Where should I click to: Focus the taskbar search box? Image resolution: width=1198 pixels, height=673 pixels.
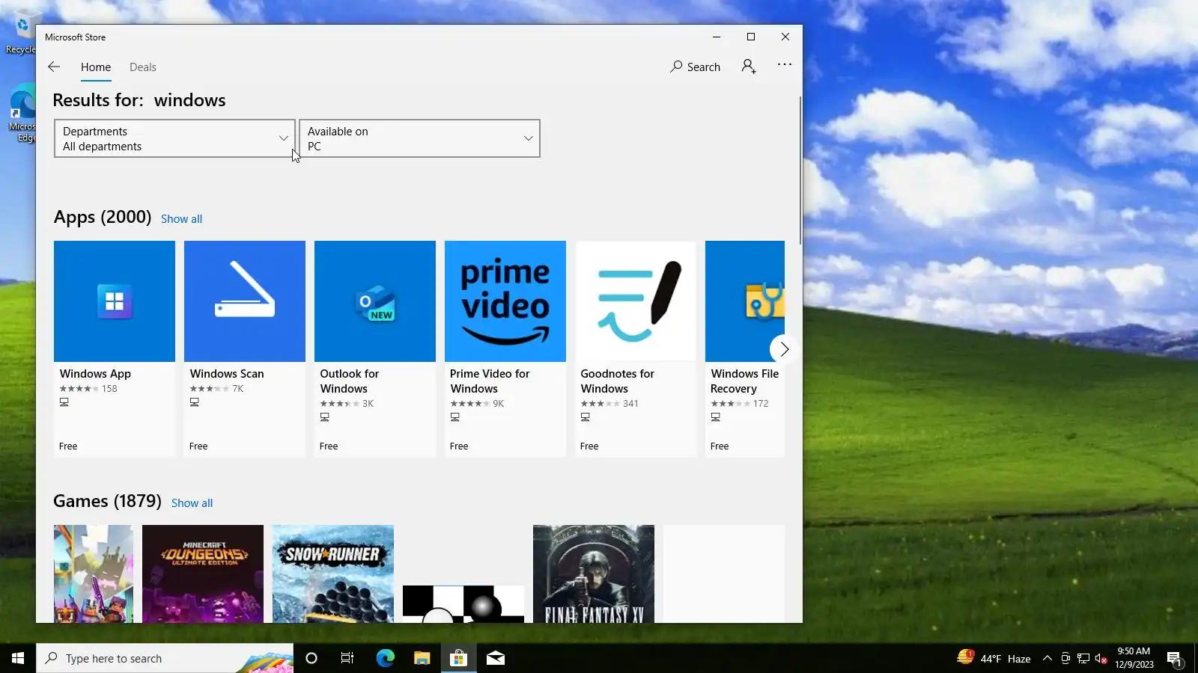(165, 658)
